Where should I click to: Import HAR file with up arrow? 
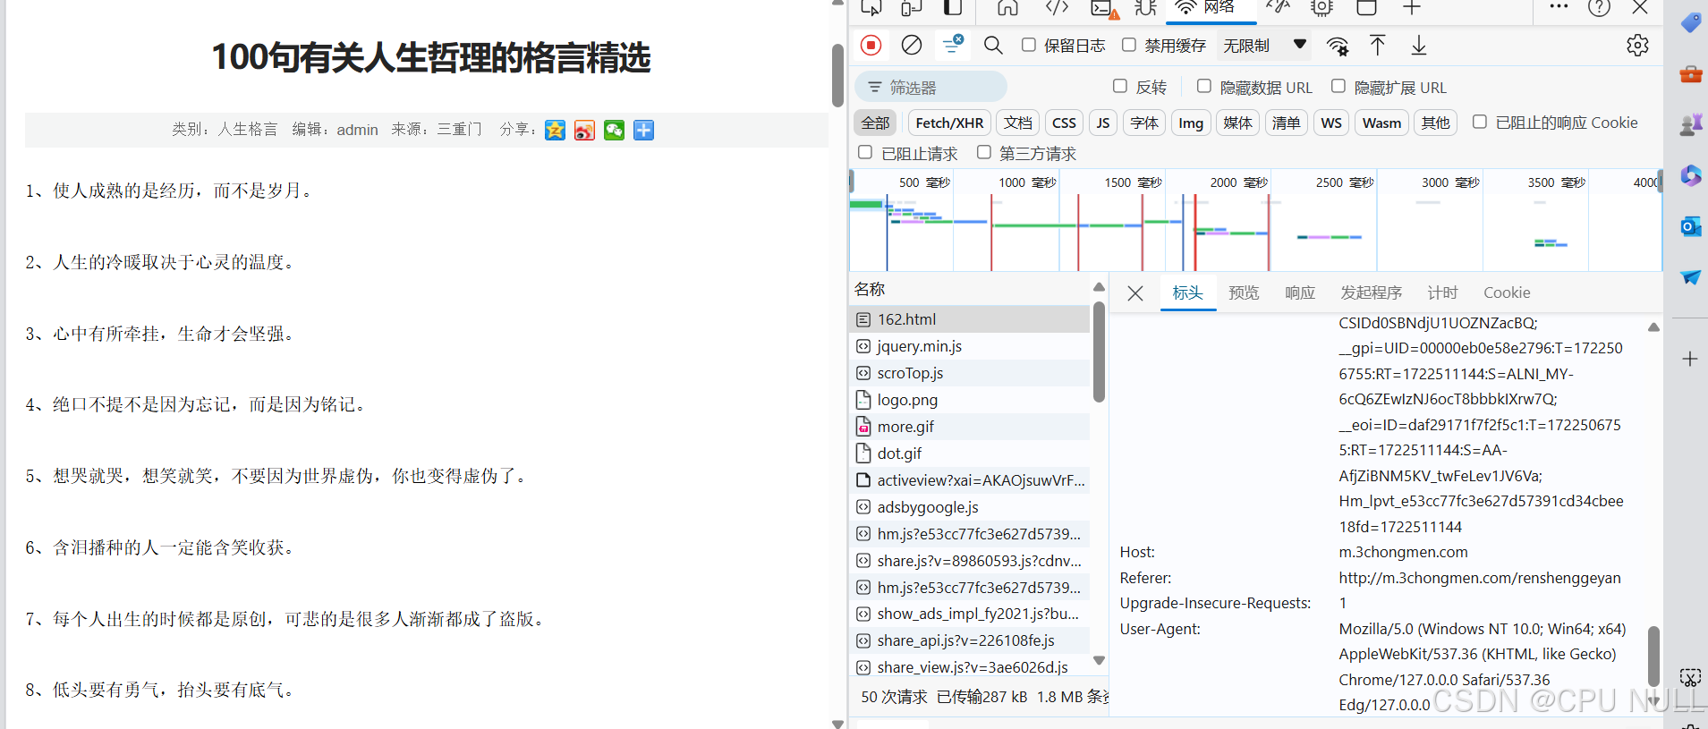tap(1378, 45)
